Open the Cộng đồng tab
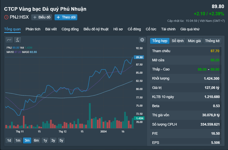The width and height of the screenshot is (228, 150). (70, 29)
